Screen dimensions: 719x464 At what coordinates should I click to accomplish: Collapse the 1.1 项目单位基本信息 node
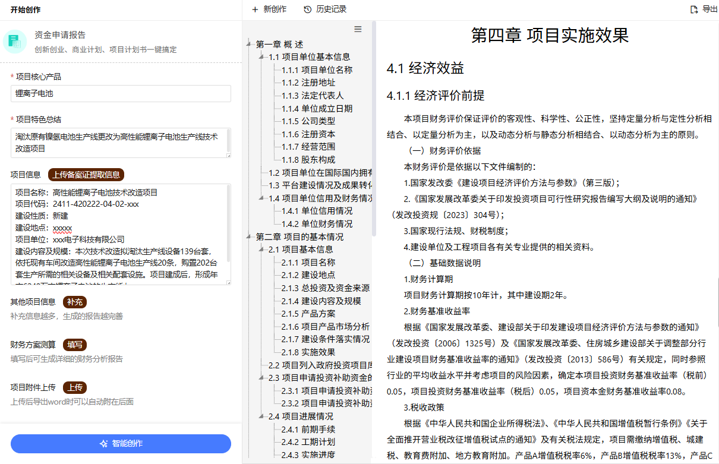[x=261, y=57]
